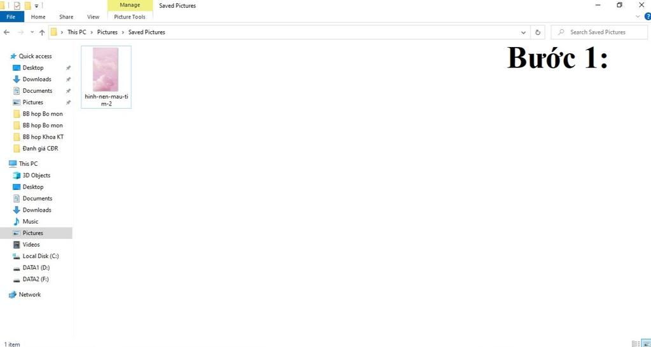Select hinh-nen-mau-tim-2 thumbnail
The width and height of the screenshot is (651, 347).
point(106,77)
